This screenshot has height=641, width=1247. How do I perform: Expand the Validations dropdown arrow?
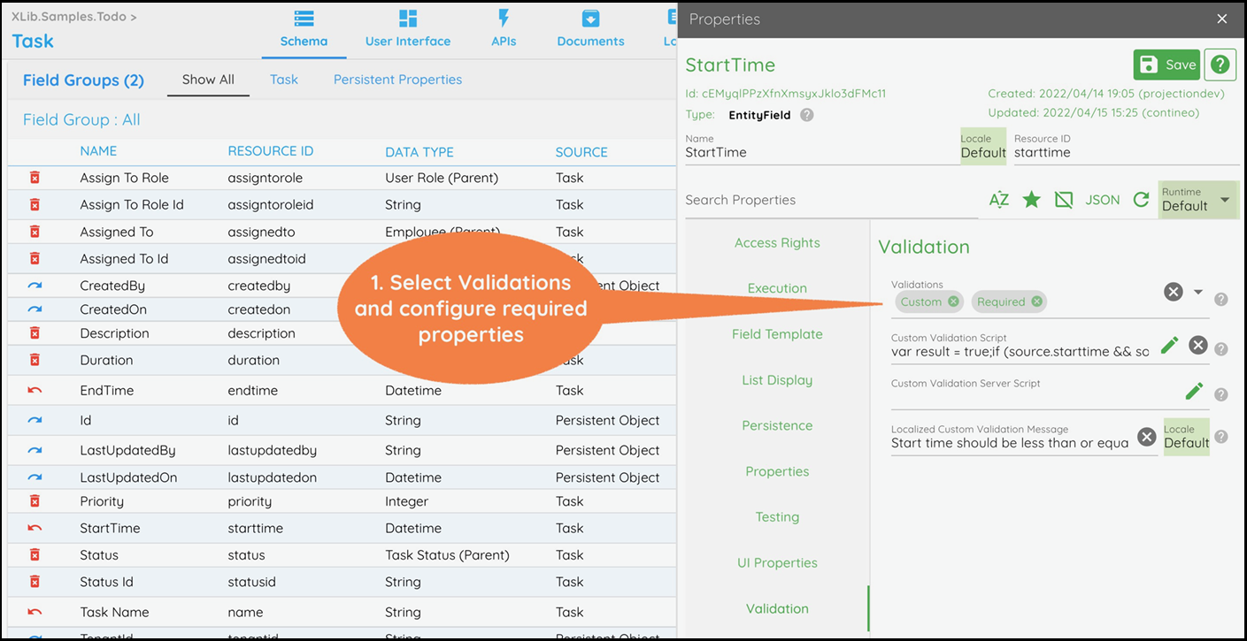coord(1198,292)
